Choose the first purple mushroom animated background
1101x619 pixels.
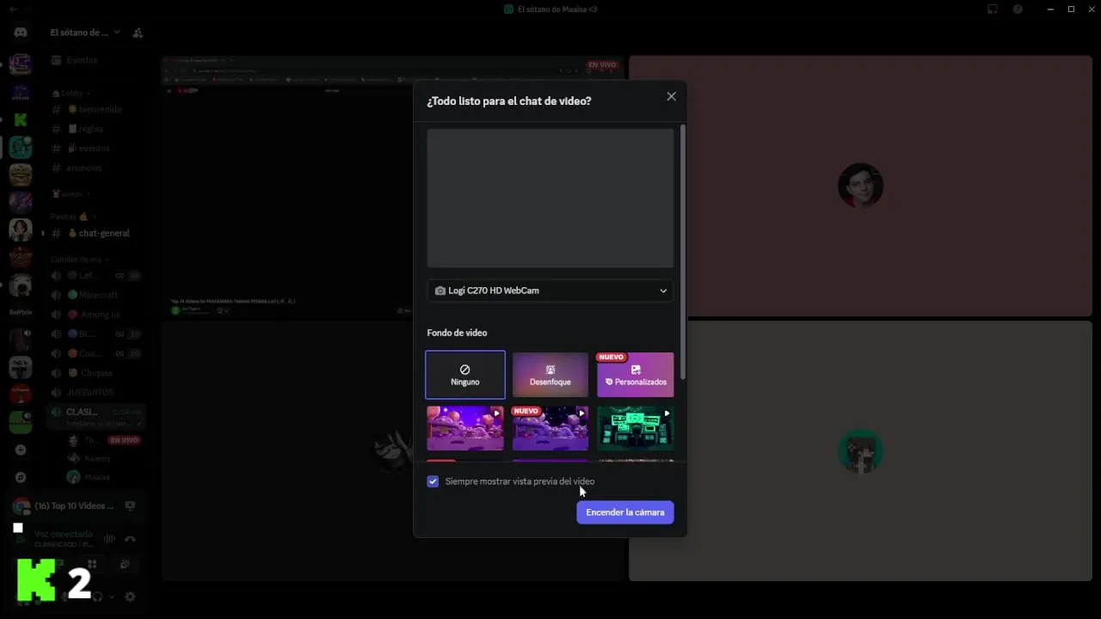point(465,428)
